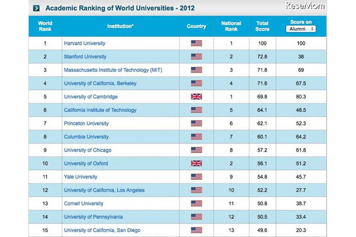Open University of Cambridge link
The height and width of the screenshot is (237, 356).
coord(91,97)
